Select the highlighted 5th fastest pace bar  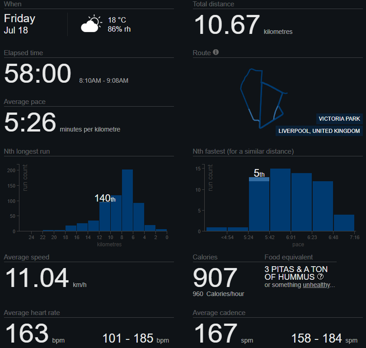tap(259, 204)
